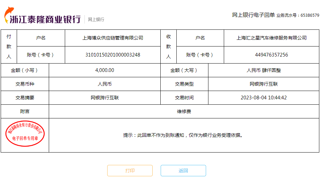
Task: Click the amount value 4,000.00
Action: coord(105,70)
